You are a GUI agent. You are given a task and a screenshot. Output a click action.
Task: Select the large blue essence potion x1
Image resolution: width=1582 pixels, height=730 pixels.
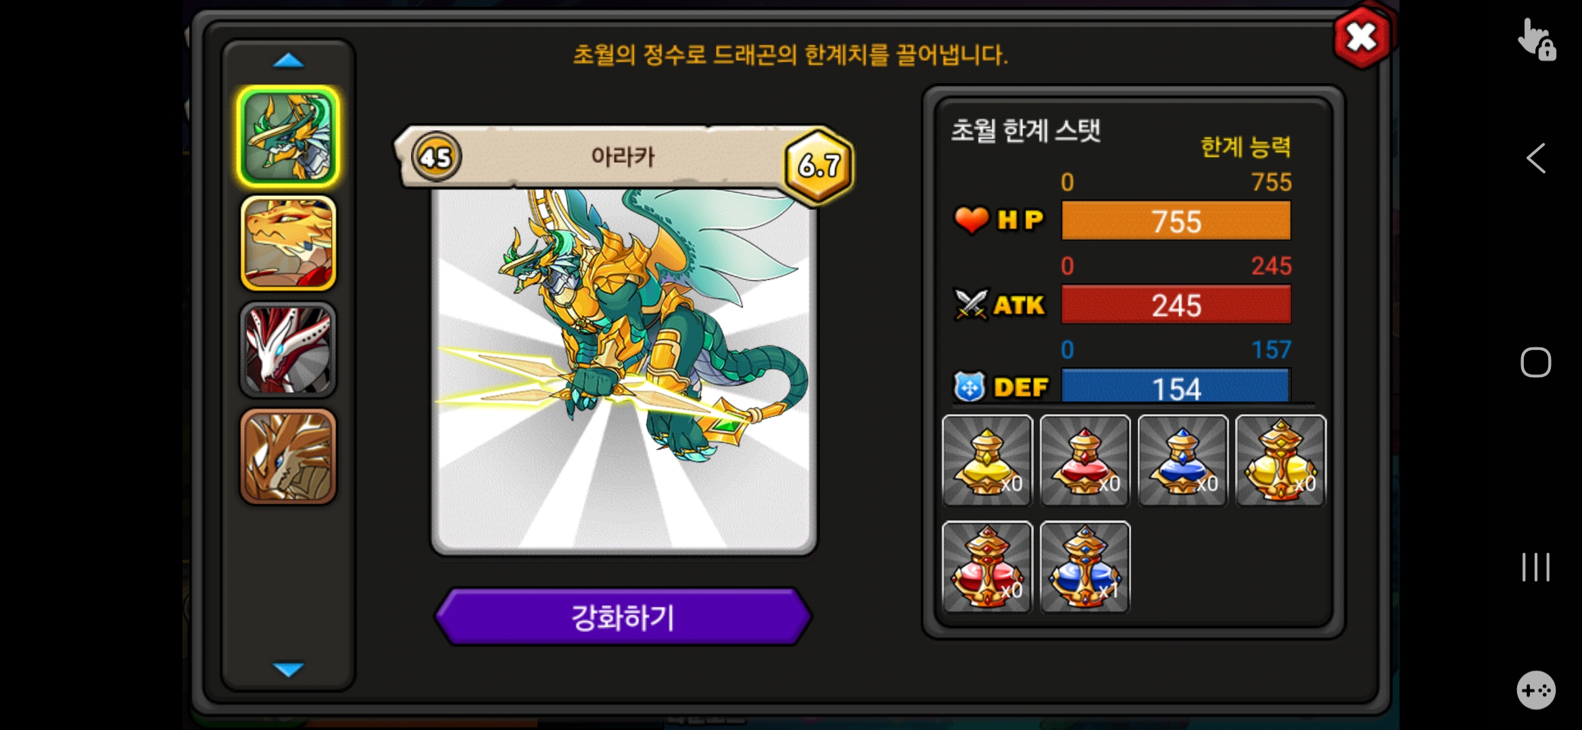point(1085,566)
